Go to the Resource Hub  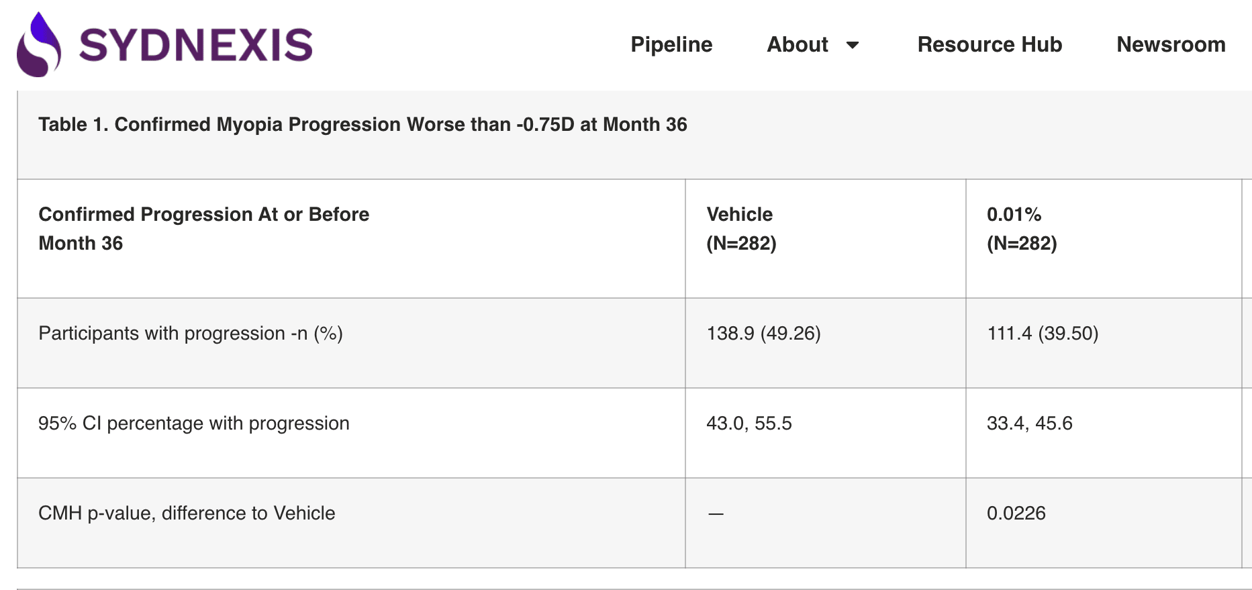(990, 44)
